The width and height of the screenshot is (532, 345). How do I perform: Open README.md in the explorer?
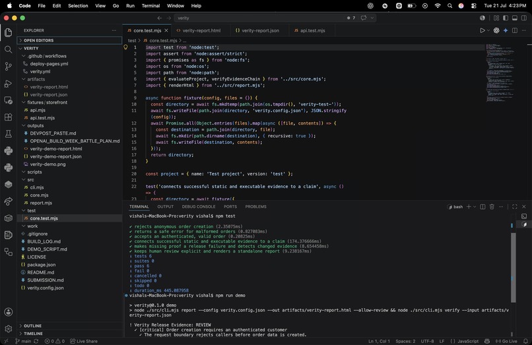point(69,272)
